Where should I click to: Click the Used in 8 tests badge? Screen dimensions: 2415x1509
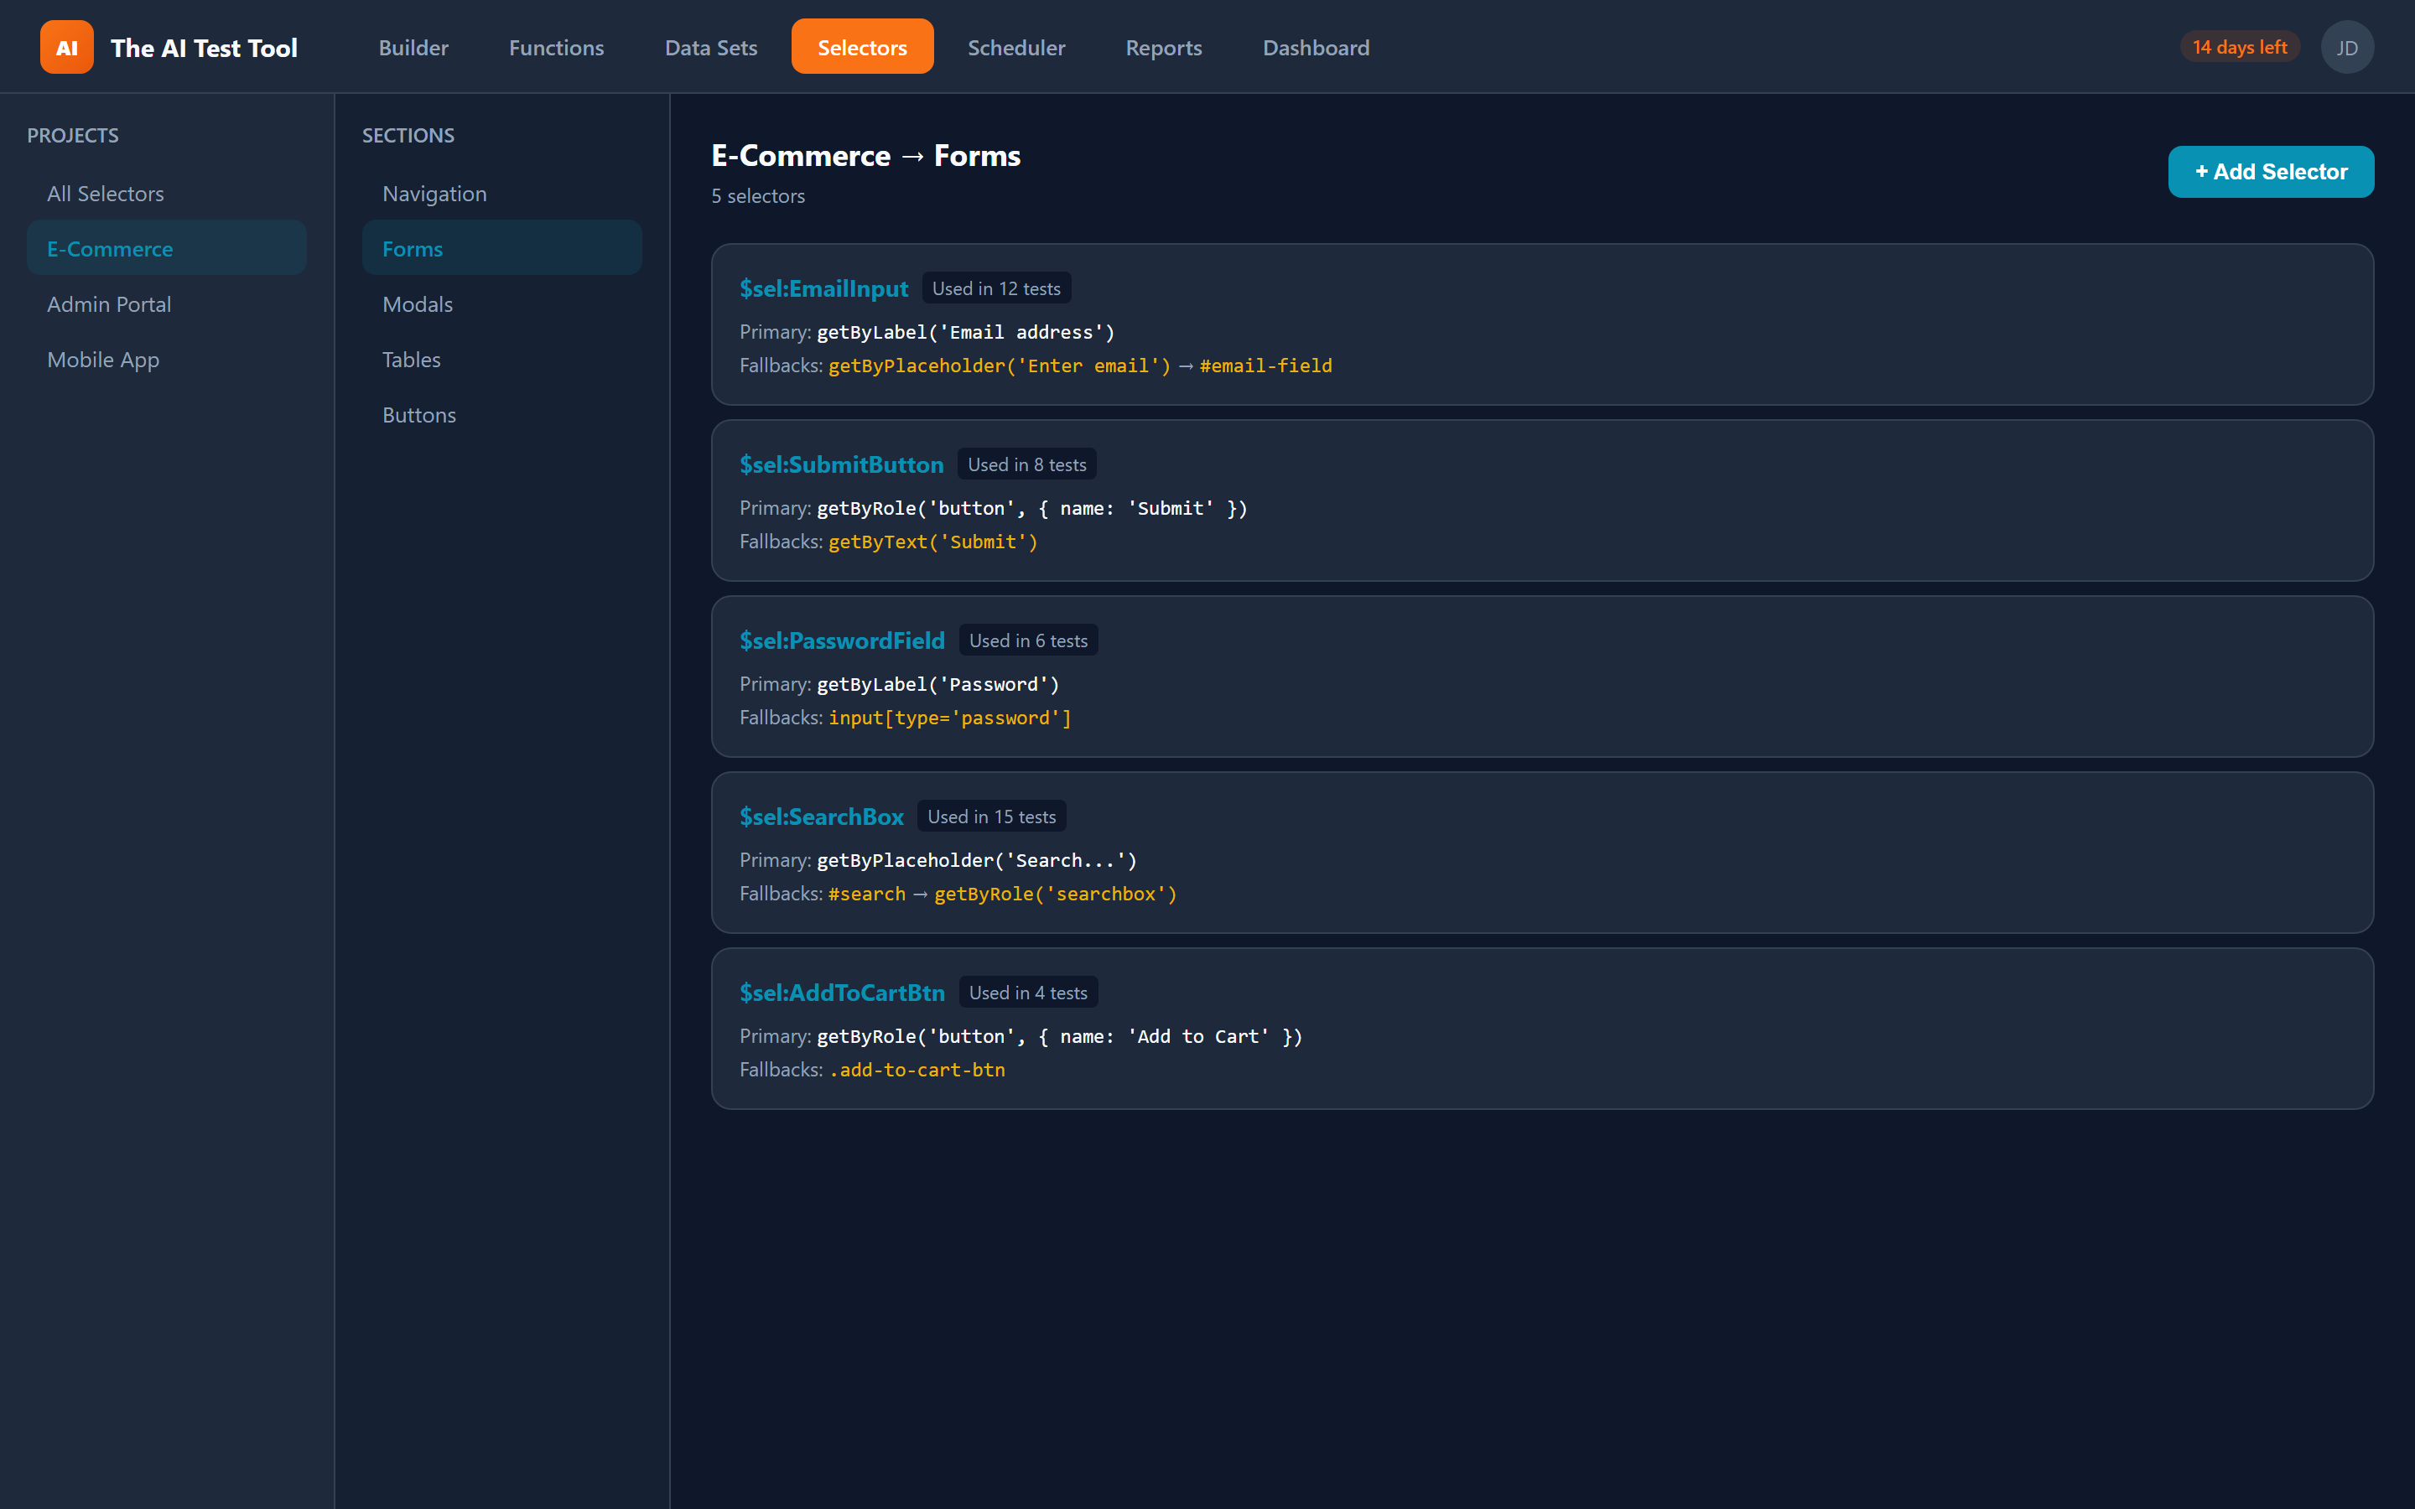(x=1026, y=464)
